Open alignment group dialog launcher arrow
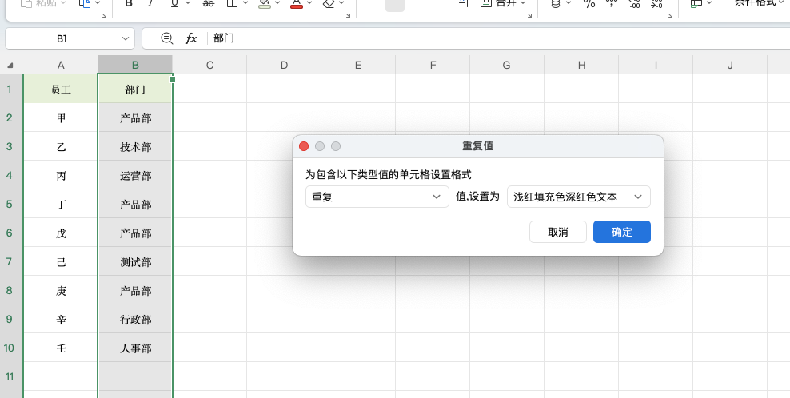Viewport: 790px width, 398px height. point(529,16)
